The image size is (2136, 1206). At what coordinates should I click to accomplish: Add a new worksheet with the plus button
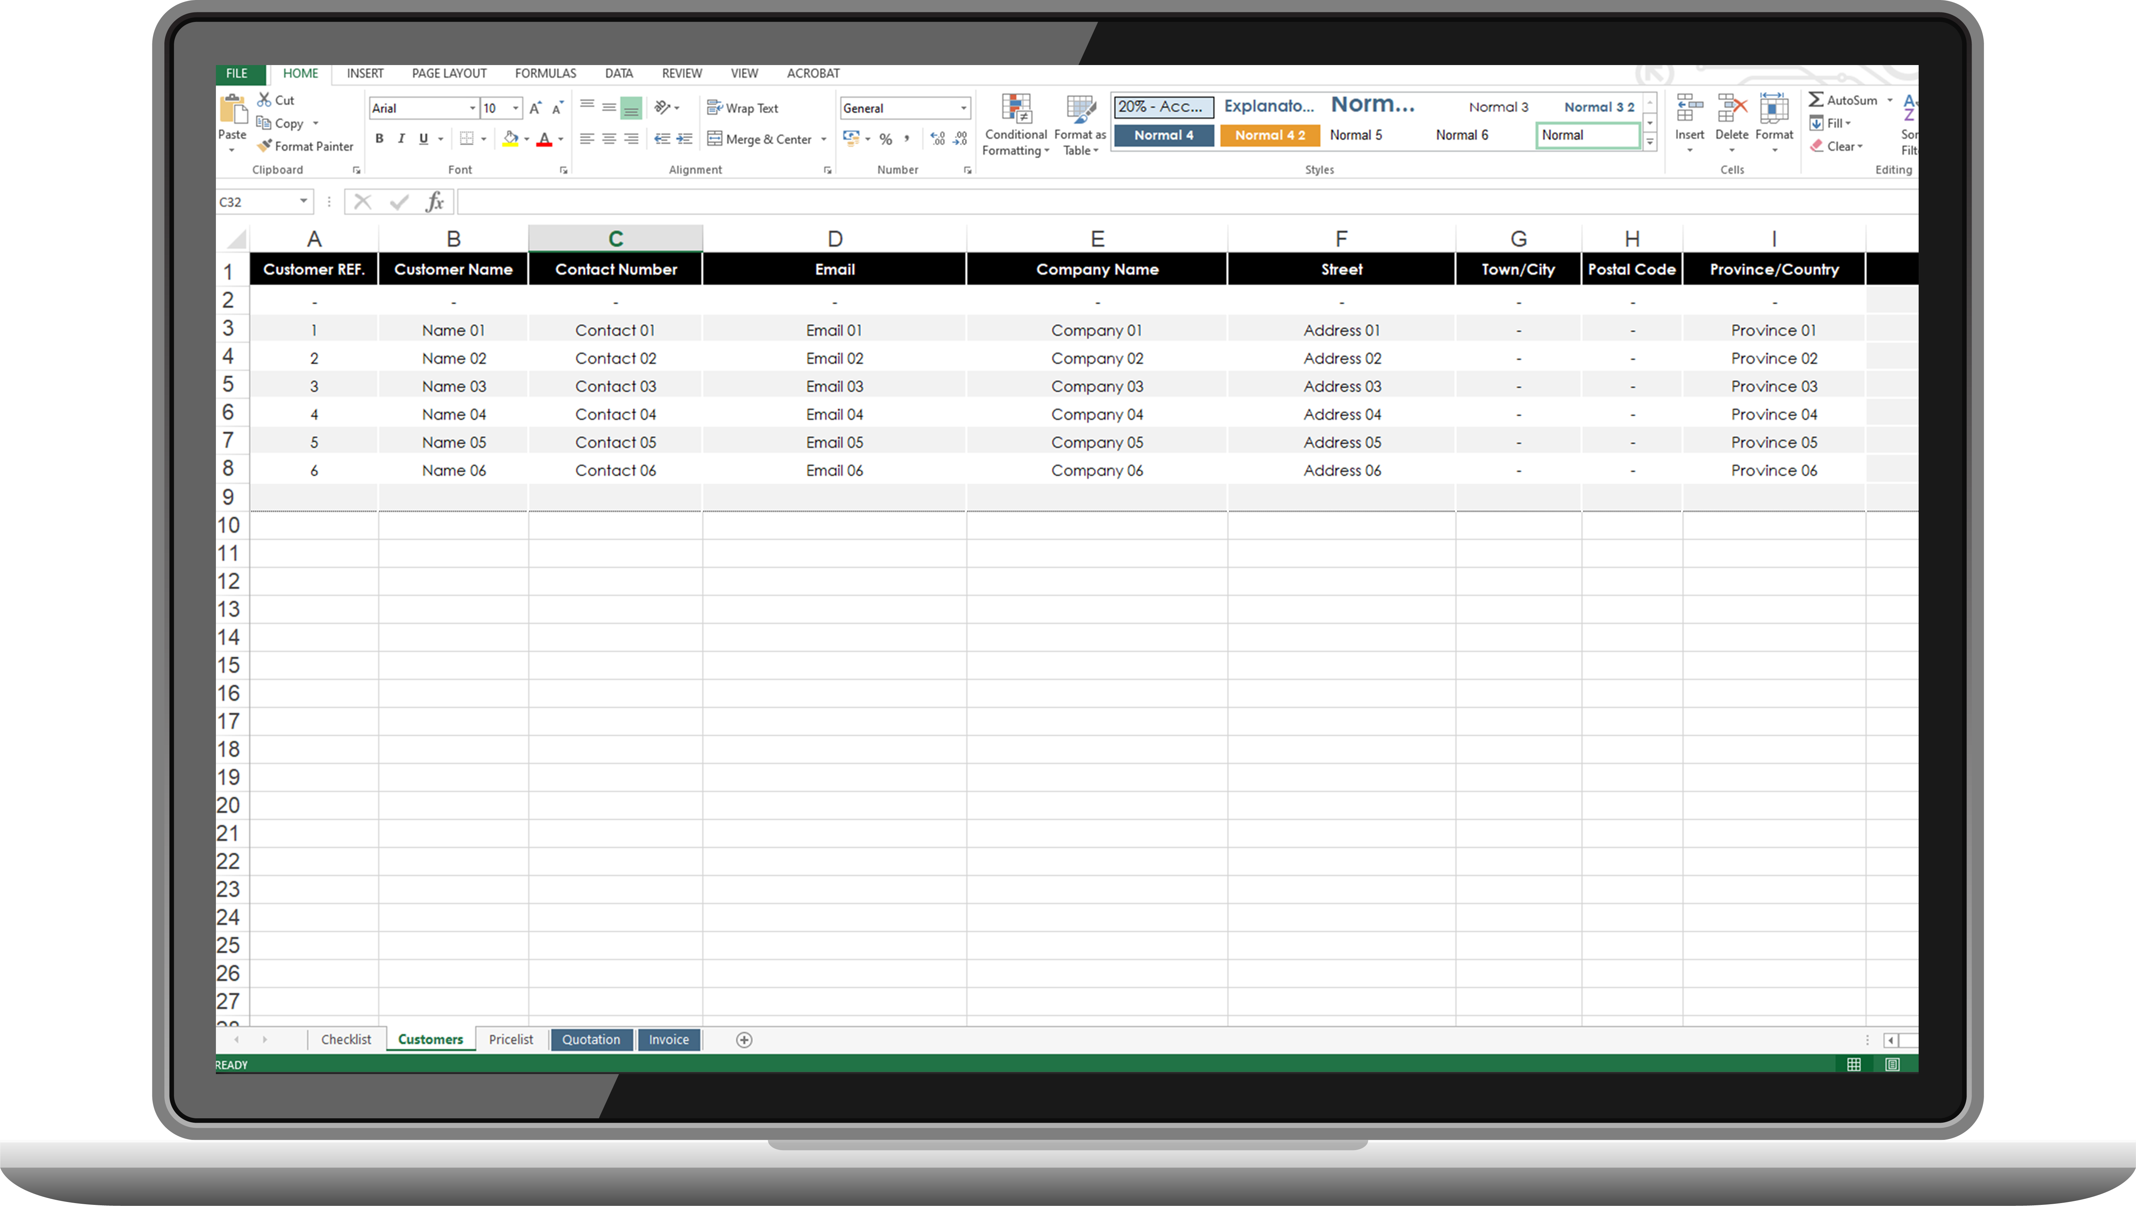coord(743,1039)
